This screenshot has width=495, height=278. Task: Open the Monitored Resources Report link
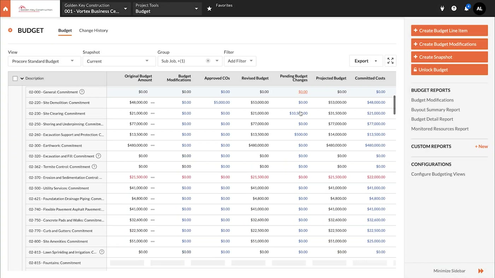click(x=440, y=128)
